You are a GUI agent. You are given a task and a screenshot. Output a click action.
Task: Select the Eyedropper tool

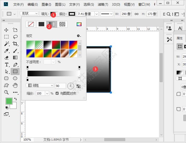click(6, 51)
